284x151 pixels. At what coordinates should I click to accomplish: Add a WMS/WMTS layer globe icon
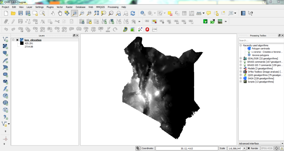pos(5,96)
